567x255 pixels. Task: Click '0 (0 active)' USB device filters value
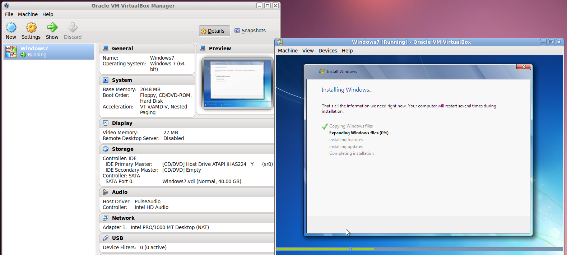(153, 247)
